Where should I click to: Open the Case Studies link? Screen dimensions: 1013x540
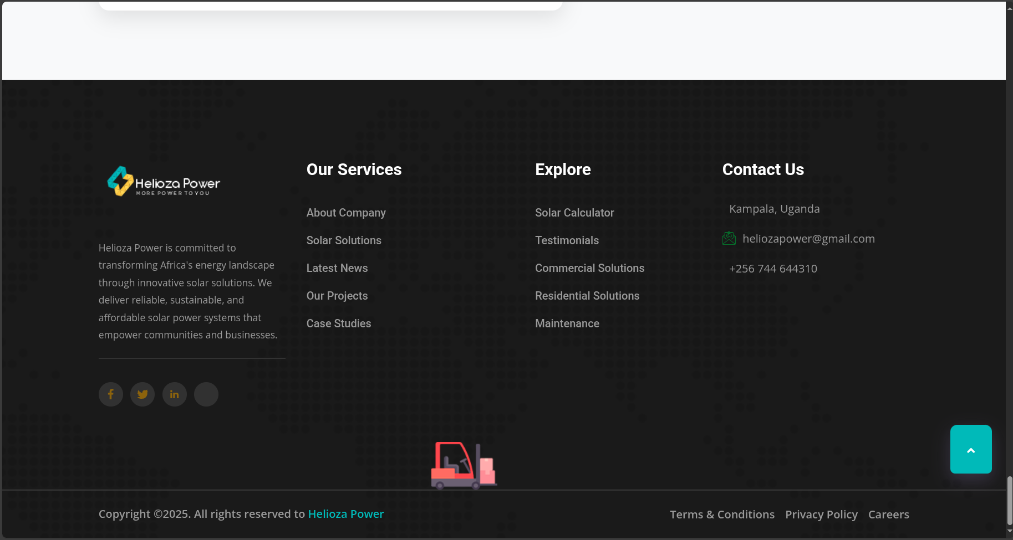[339, 323]
